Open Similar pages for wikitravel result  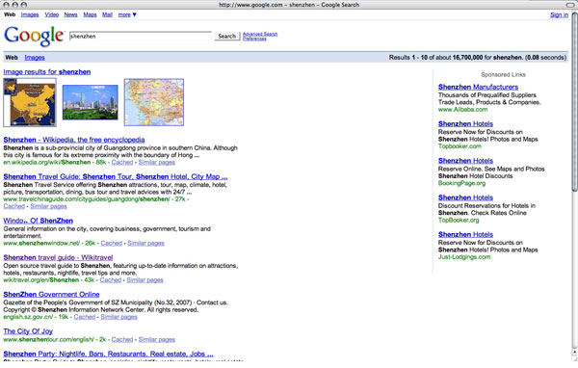click(144, 280)
